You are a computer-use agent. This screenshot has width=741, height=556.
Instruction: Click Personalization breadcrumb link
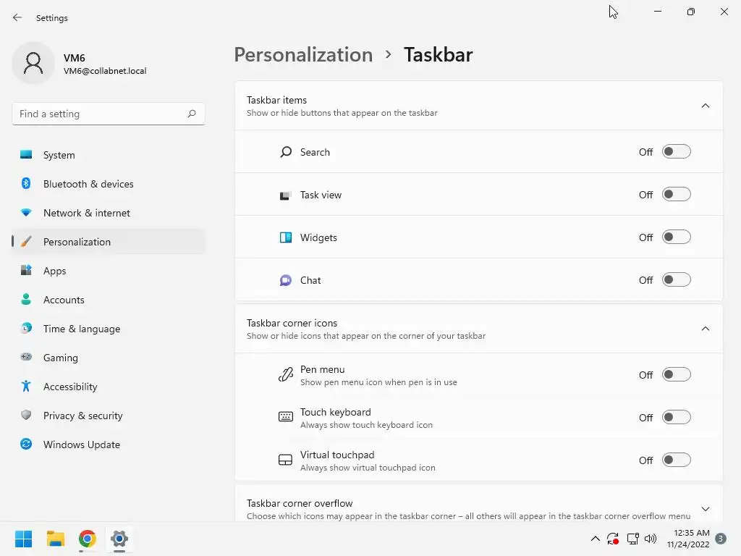point(303,54)
